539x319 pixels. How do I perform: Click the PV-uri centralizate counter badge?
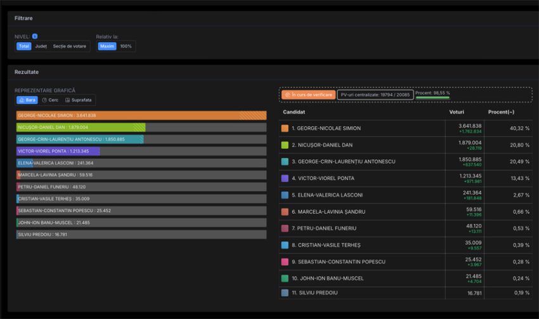click(375, 94)
